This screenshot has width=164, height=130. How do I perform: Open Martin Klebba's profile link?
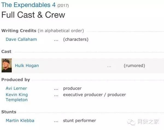click(20, 120)
